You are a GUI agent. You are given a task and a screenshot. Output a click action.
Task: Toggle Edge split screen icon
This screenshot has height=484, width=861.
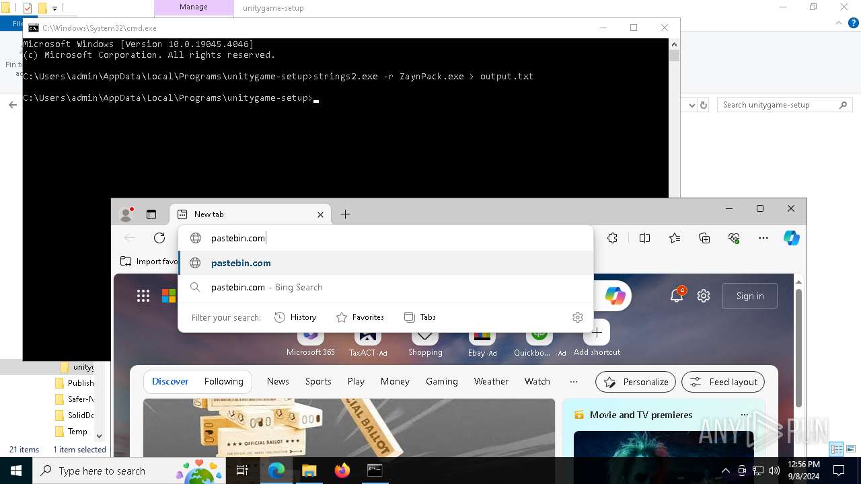644,238
